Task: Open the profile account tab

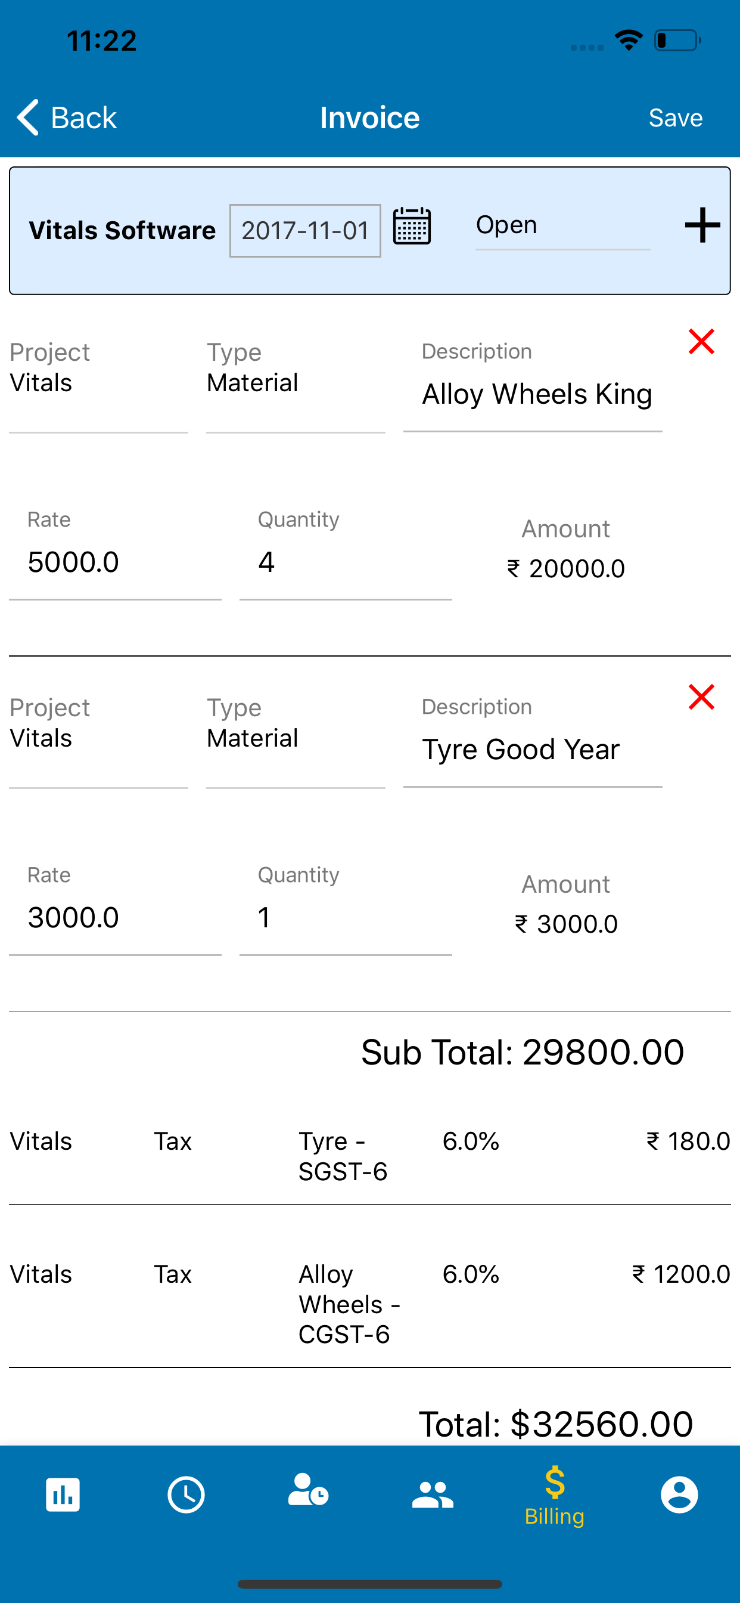Action: click(679, 1494)
